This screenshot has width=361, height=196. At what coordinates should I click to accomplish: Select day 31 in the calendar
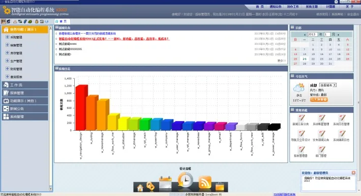click(x=330, y=64)
